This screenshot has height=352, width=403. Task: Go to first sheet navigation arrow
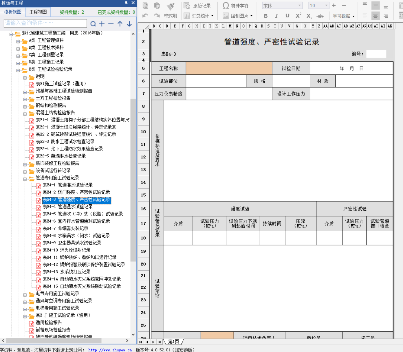[141, 342]
